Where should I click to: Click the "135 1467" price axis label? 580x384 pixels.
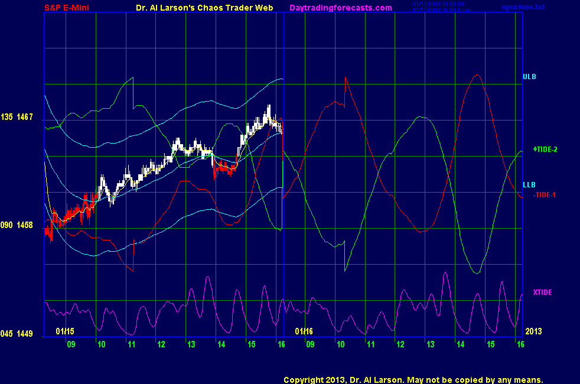(x=17, y=117)
